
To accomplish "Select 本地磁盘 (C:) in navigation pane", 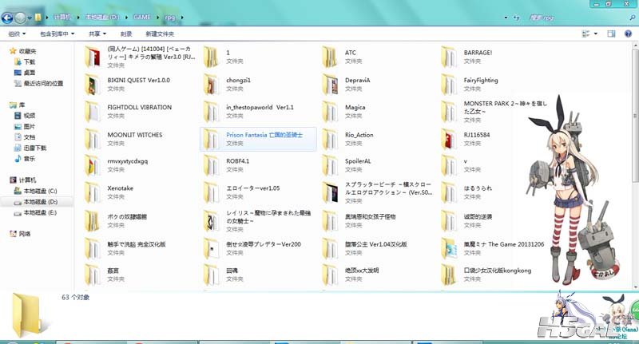I will coord(40,192).
